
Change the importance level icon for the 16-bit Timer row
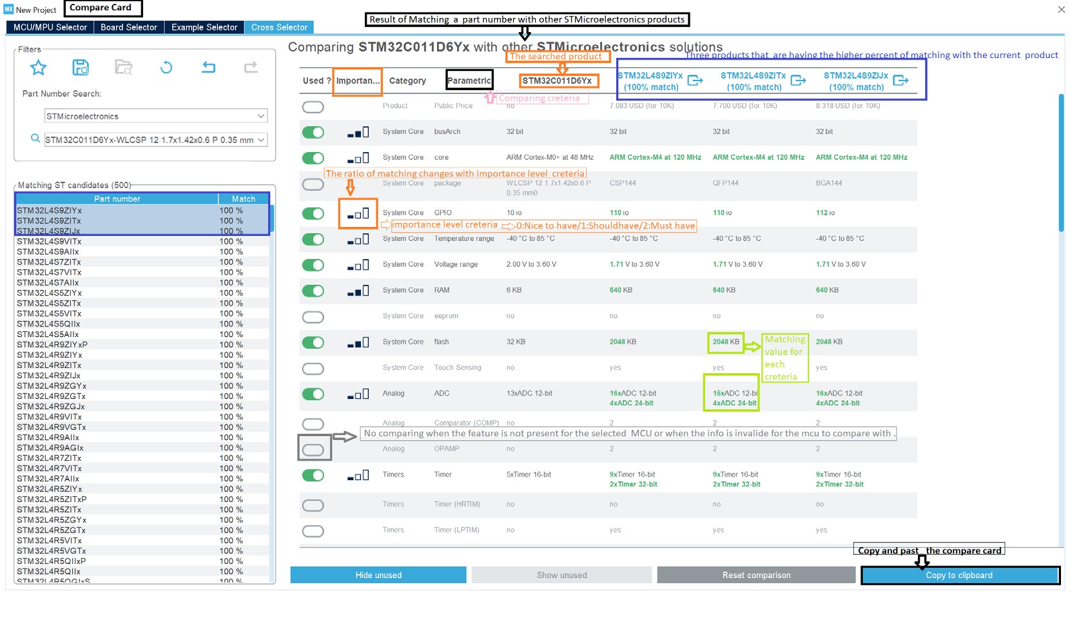(358, 476)
